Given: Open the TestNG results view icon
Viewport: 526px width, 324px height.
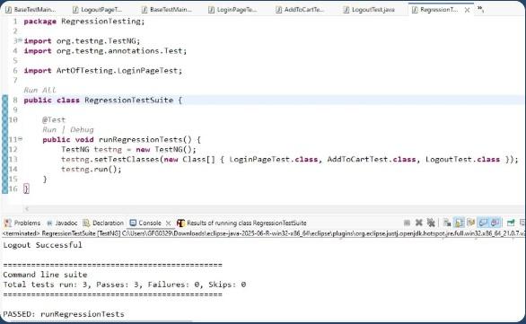Looking at the screenshot, I should [180, 223].
